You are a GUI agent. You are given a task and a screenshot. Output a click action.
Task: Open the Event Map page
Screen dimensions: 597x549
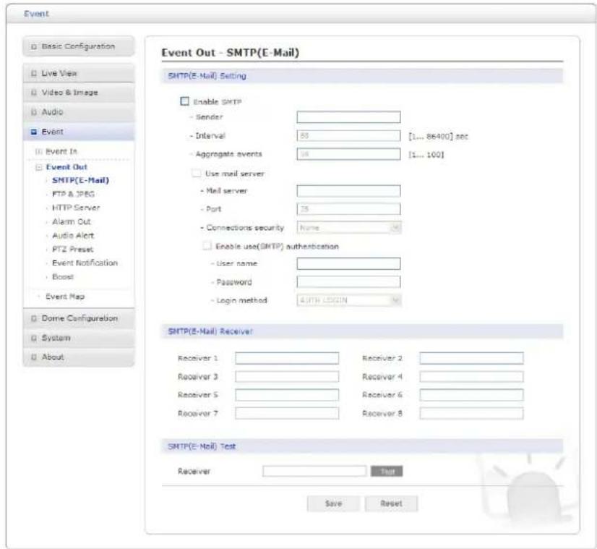pyautogui.click(x=65, y=297)
